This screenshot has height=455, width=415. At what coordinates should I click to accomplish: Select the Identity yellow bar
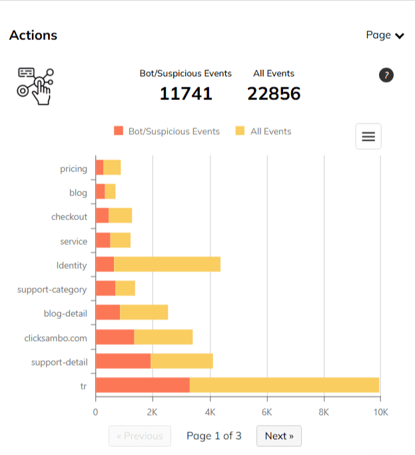167,264
